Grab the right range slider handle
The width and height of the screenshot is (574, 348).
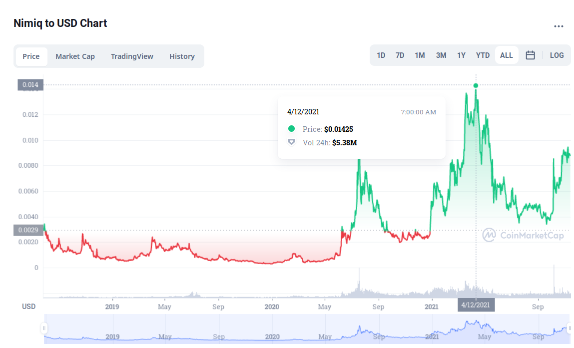[x=569, y=328]
